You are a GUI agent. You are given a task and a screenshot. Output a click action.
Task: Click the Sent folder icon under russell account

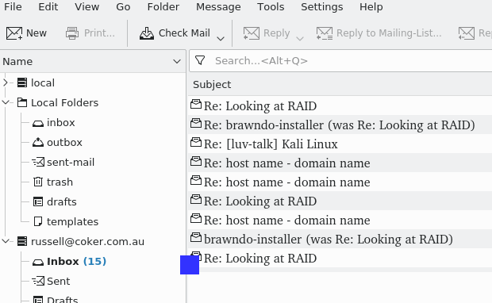coord(38,281)
